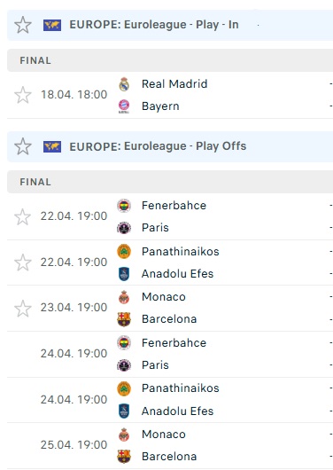The image size is (333, 470).
Task: Open the Euroleague Play Offs league link
Action: 158,146
